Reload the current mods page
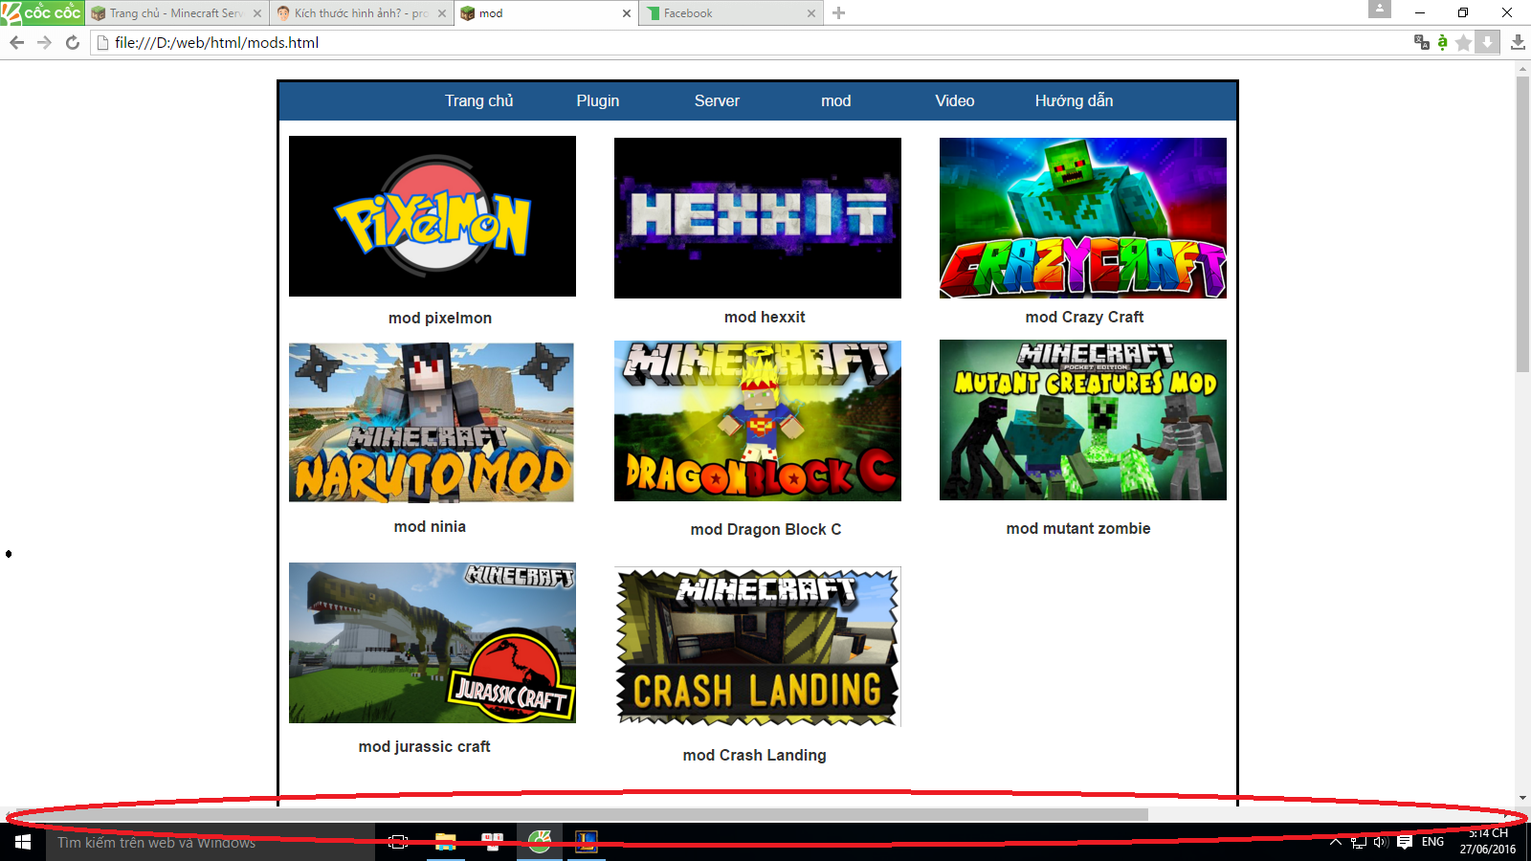The image size is (1531, 861). coord(72,42)
